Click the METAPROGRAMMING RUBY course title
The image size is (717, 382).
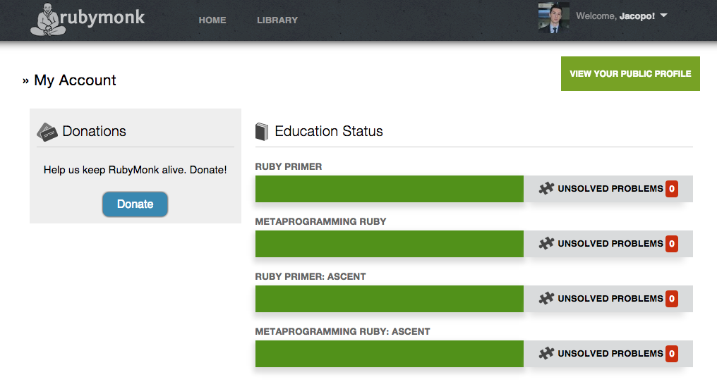320,221
